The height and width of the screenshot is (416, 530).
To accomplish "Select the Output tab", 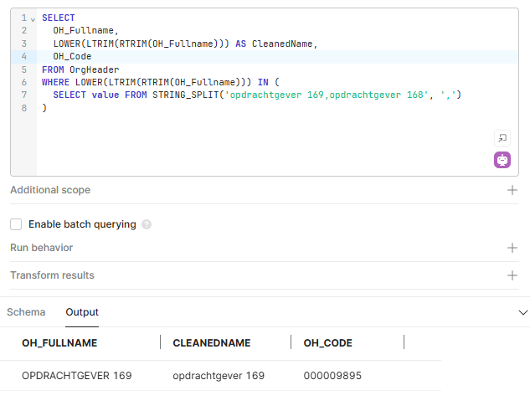I will coord(82,312).
